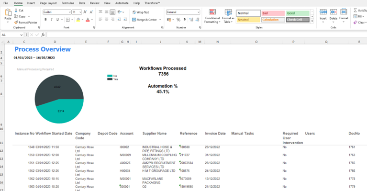
Task: Open the Calibri font name dropdown
Action: pos(70,12)
